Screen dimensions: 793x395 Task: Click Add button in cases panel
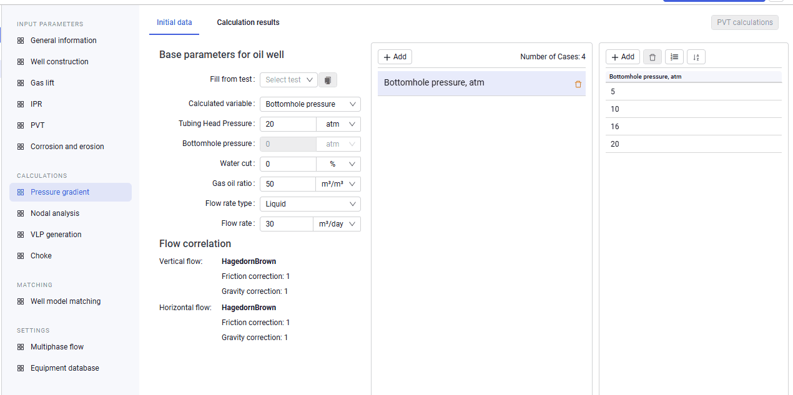click(x=395, y=57)
